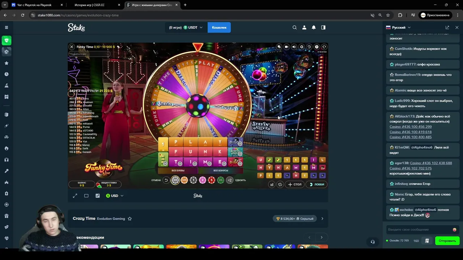Toggle autoplay circular arrows icon
This screenshot has height=260, width=463.
click(x=280, y=185)
